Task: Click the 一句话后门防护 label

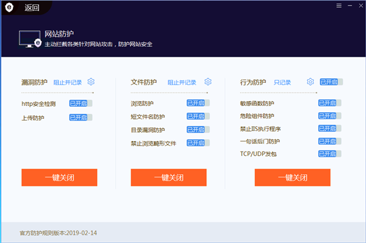Action: pyautogui.click(x=260, y=141)
